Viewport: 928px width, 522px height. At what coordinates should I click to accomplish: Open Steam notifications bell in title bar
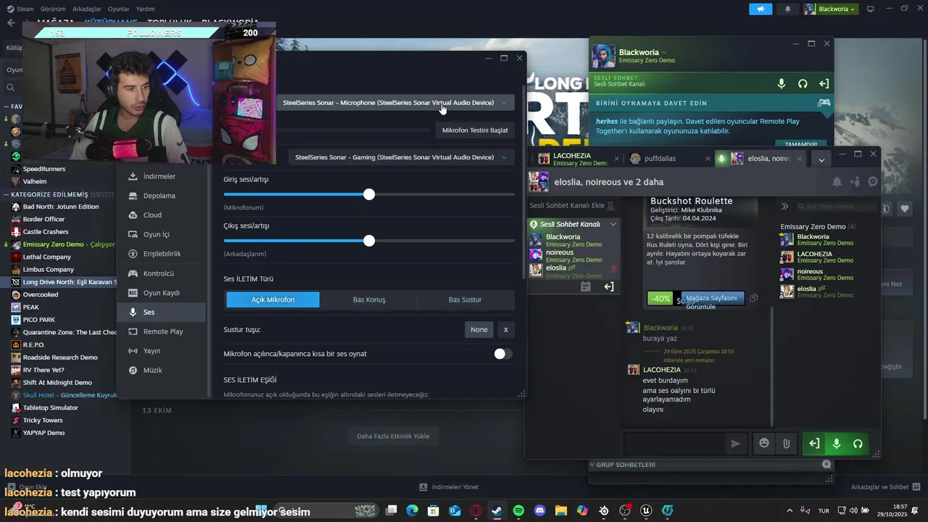(788, 9)
